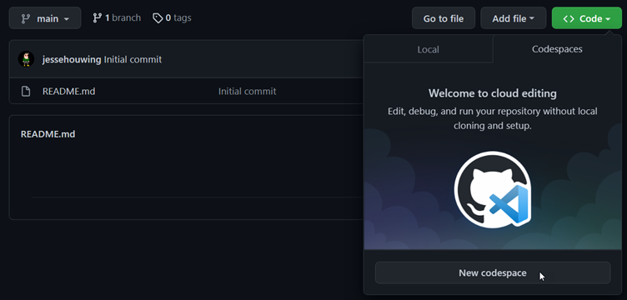Switch to the Local tab
627x300 pixels.
click(428, 49)
